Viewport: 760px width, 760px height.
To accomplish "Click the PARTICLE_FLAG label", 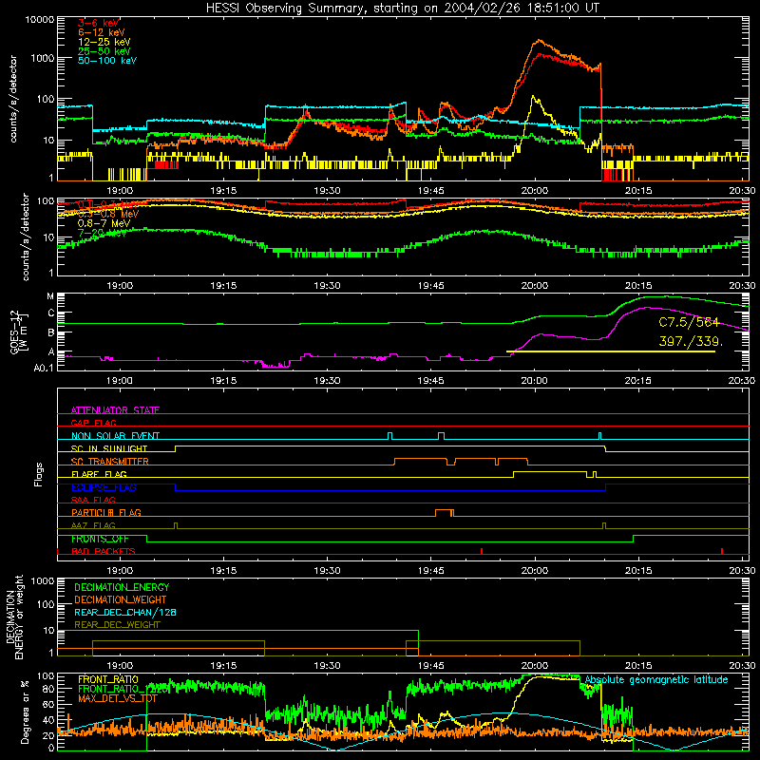I will click(106, 512).
